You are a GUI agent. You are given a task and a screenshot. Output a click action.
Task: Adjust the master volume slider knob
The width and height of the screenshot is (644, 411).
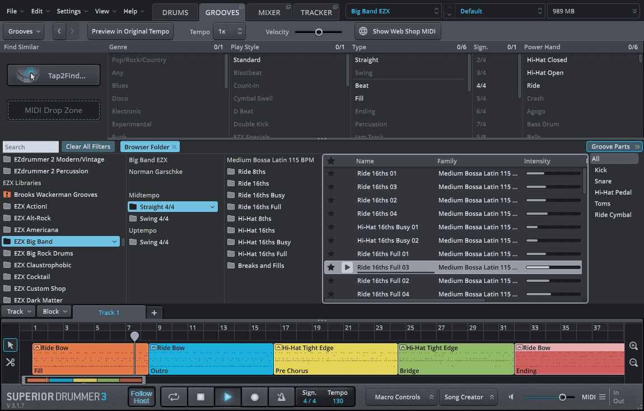click(x=562, y=397)
